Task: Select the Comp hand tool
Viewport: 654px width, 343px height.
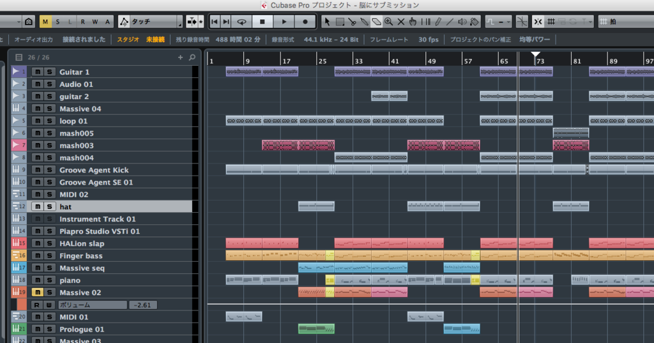Action: point(413,22)
